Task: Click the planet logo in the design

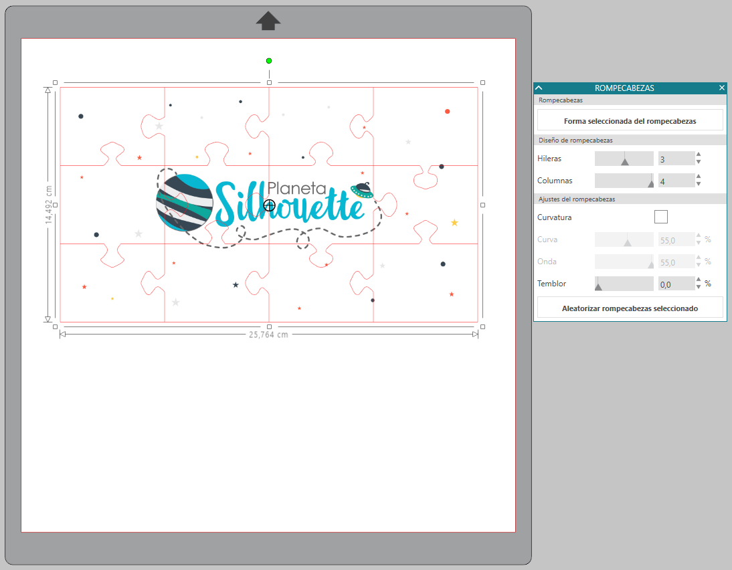Action: 185,203
